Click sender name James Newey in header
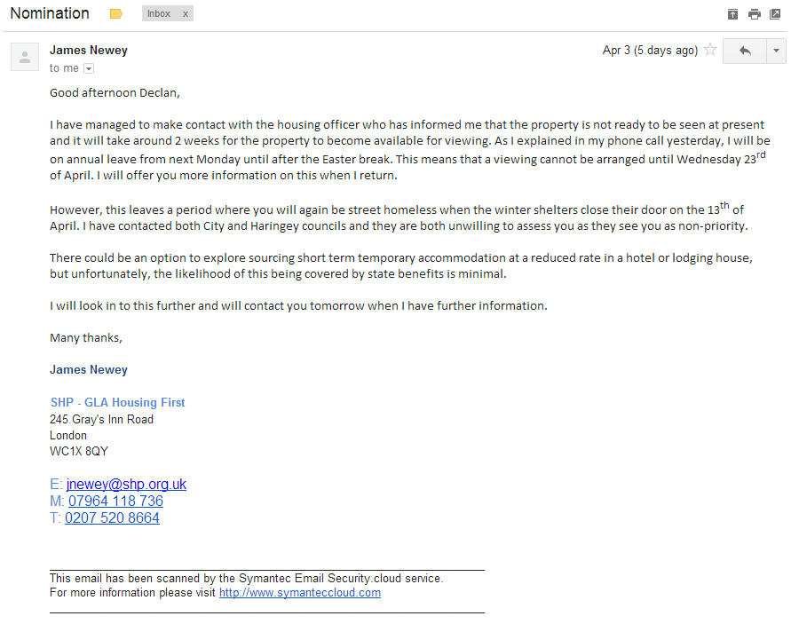Screen dimensions: 791x624 click(x=88, y=50)
